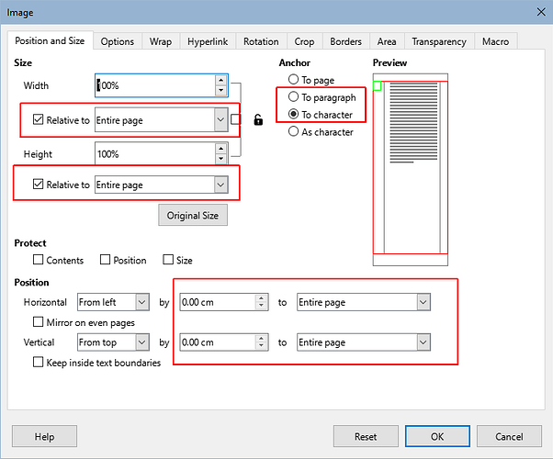553x459 pixels.
Task: Switch to the Wrap tab
Action: click(161, 41)
